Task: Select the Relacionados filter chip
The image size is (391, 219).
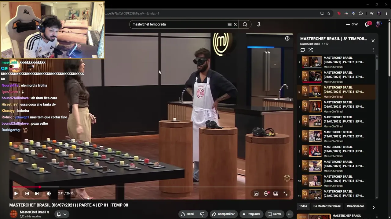Action: pos(355,206)
